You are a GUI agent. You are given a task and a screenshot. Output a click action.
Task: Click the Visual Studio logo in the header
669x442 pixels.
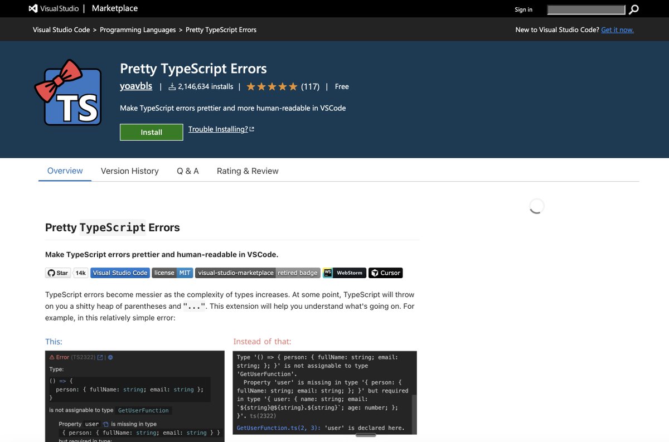53,9
